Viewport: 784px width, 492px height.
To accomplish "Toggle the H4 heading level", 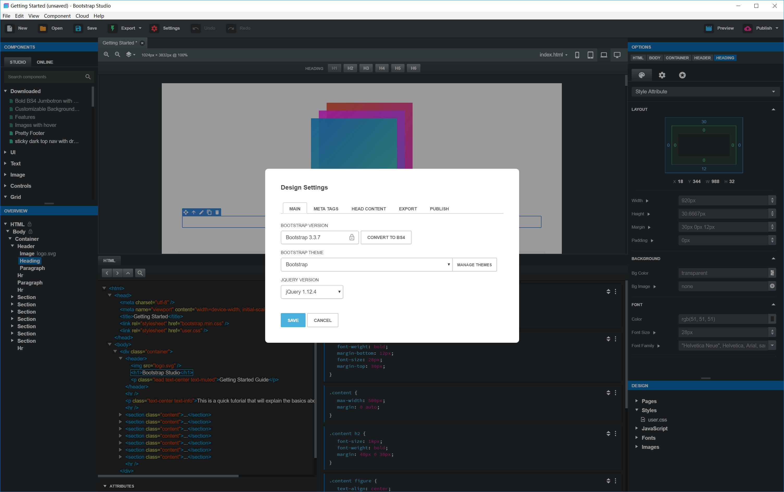I will pos(382,68).
